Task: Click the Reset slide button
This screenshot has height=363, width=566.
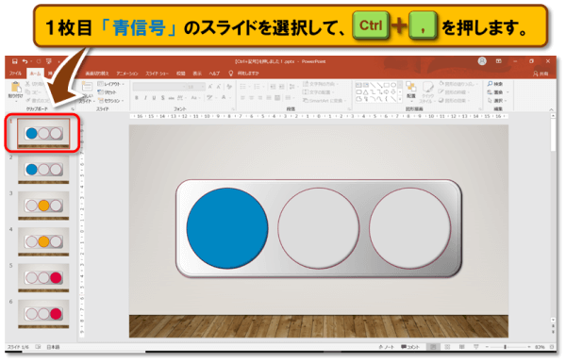Action: click(x=108, y=92)
